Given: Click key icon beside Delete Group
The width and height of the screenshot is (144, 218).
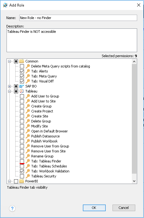Looking at the screenshot, I should tap(28, 121).
